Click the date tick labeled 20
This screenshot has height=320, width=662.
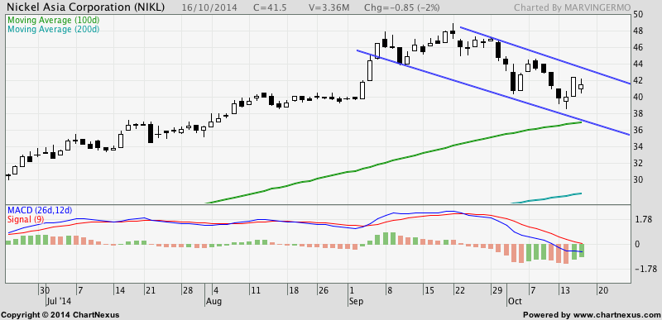tap(602, 290)
